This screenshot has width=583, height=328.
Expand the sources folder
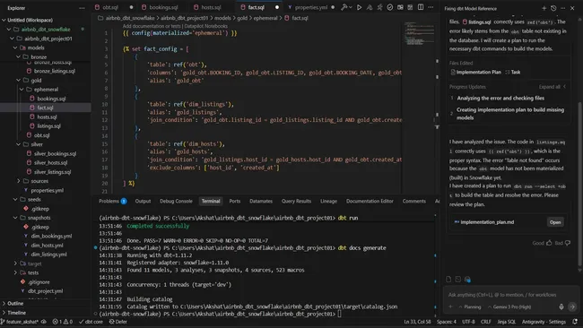click(18, 181)
